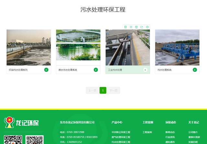Click the fullscreen expand arrows icon
Image resolution: width=207 pixels, height=144 pixels.
(x=131, y=27)
